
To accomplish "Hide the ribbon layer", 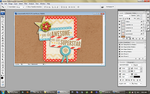I will pos(119,22).
